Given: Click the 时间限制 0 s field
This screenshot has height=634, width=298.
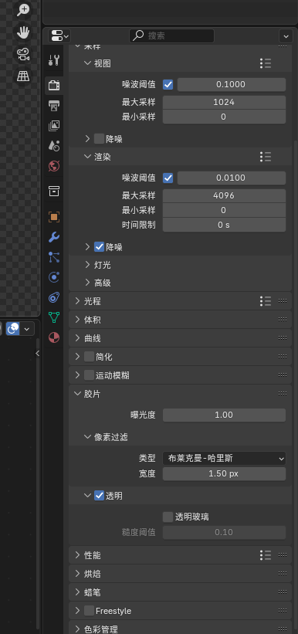Looking at the screenshot, I should (x=225, y=225).
